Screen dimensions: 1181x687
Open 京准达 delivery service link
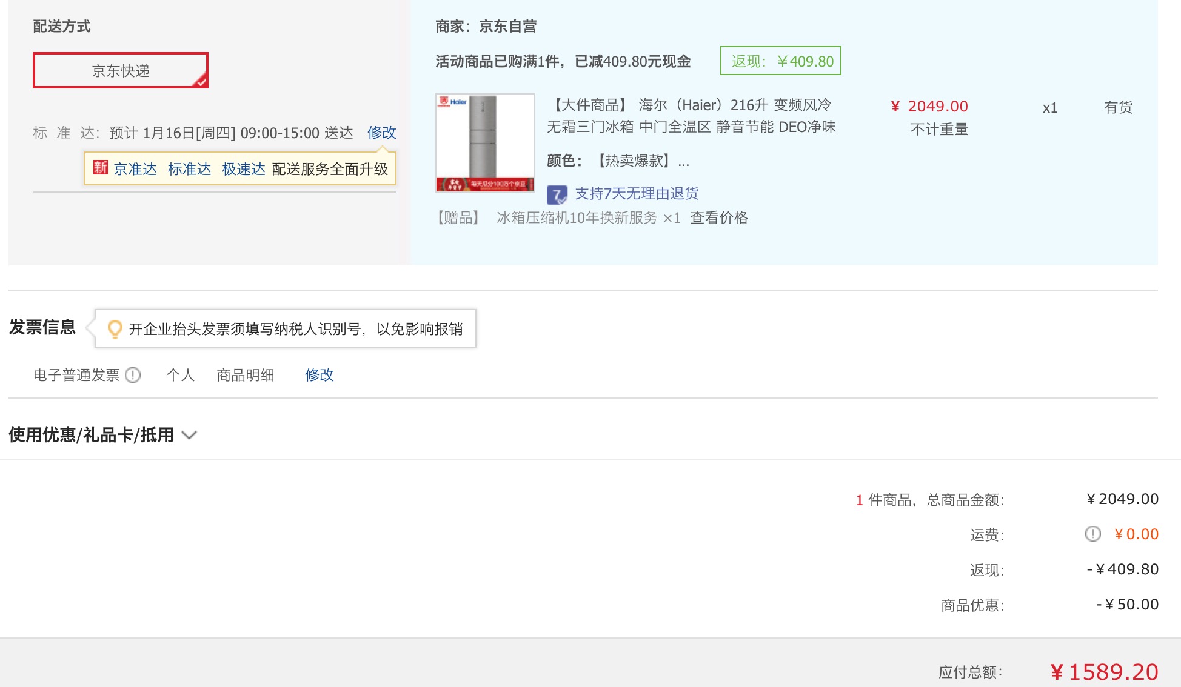click(x=135, y=169)
